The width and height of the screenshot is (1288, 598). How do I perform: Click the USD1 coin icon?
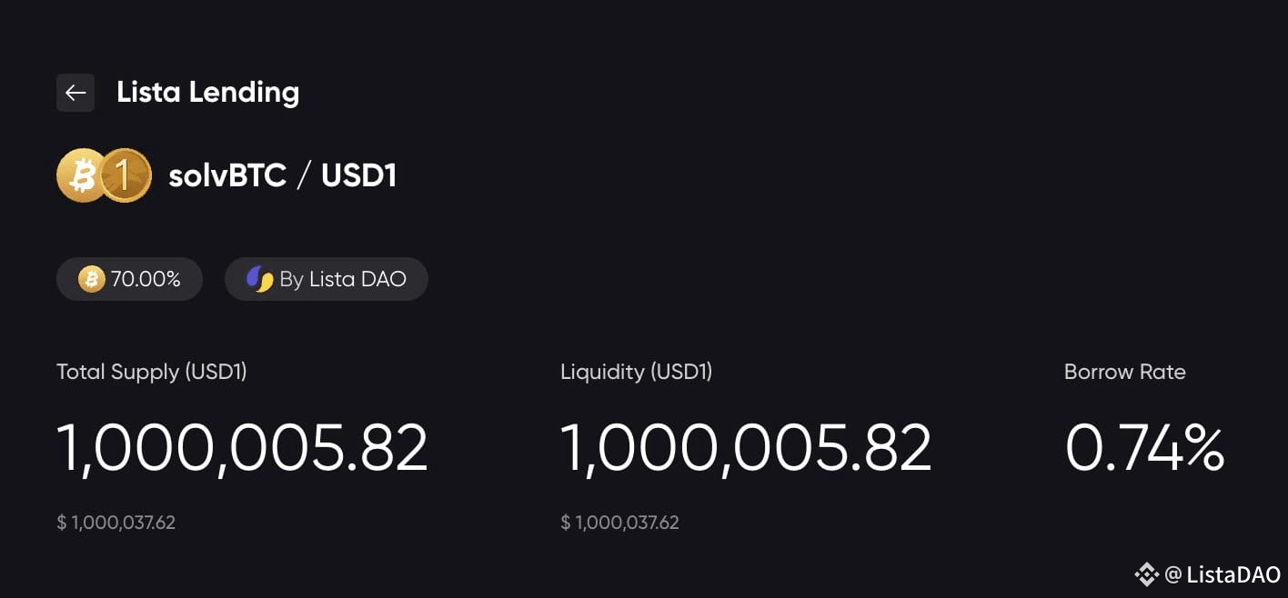pyautogui.click(x=126, y=174)
